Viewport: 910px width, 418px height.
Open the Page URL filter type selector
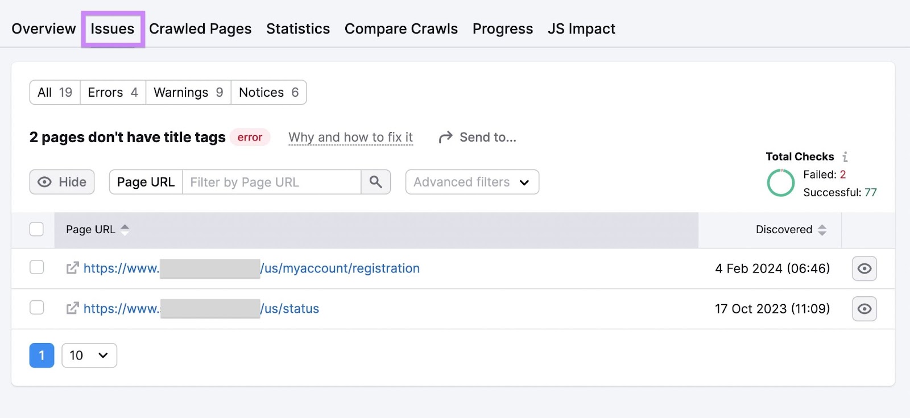coord(146,182)
